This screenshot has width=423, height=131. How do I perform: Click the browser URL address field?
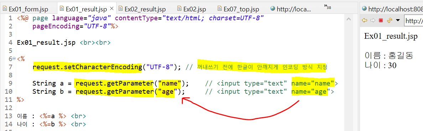[x=413, y=21]
